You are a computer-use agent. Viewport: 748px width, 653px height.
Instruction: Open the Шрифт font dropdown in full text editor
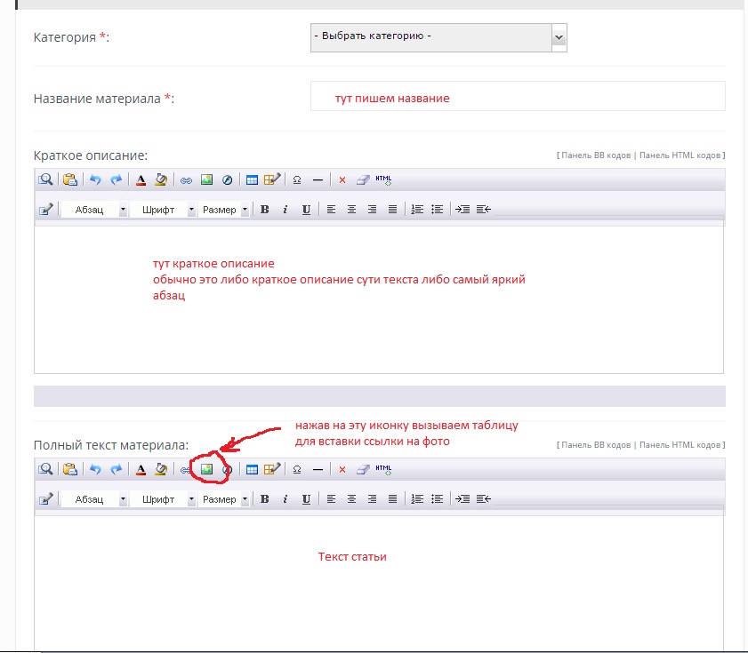tap(163, 499)
